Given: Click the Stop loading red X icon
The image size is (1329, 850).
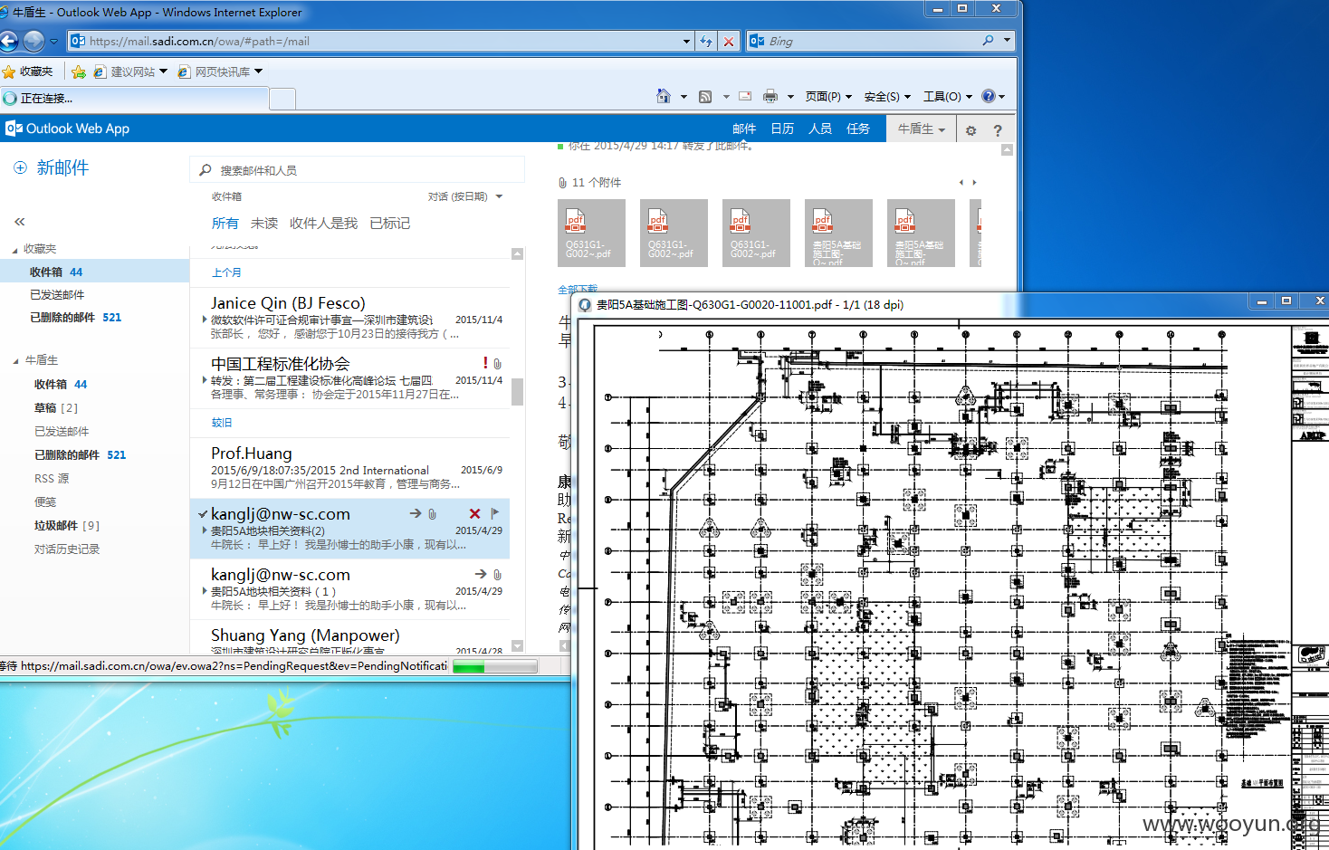Looking at the screenshot, I should click(728, 41).
